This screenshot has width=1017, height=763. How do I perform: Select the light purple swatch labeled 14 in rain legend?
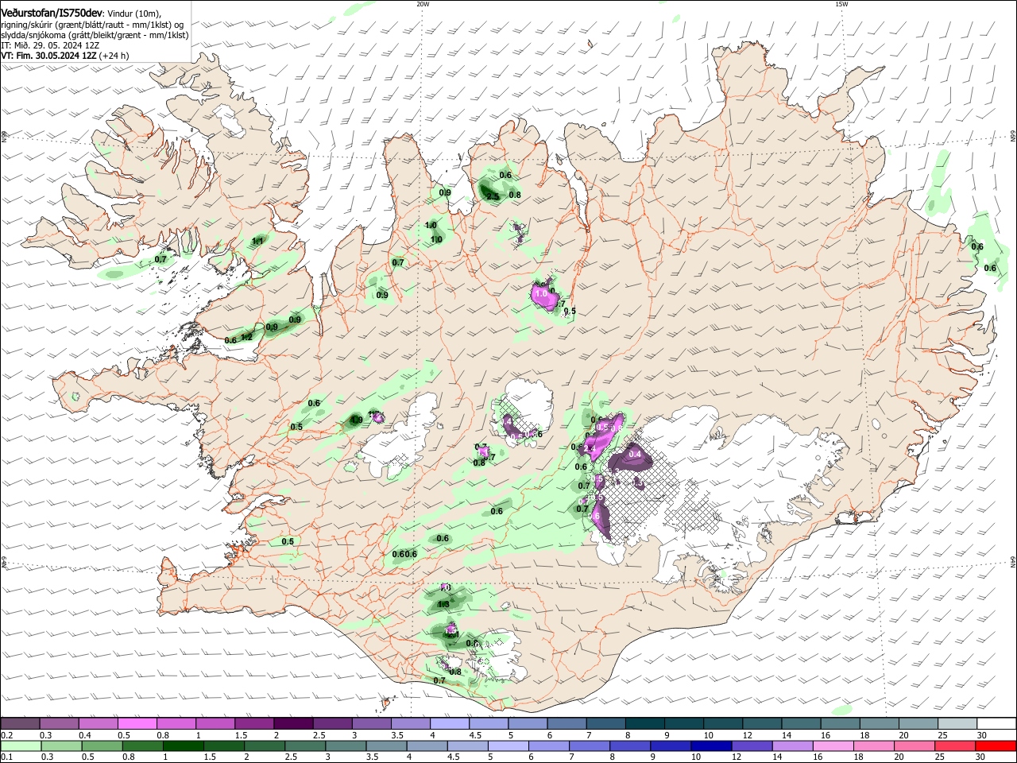(x=793, y=746)
